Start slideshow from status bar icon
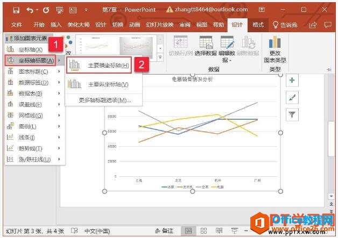The image size is (338, 238). (x=235, y=231)
